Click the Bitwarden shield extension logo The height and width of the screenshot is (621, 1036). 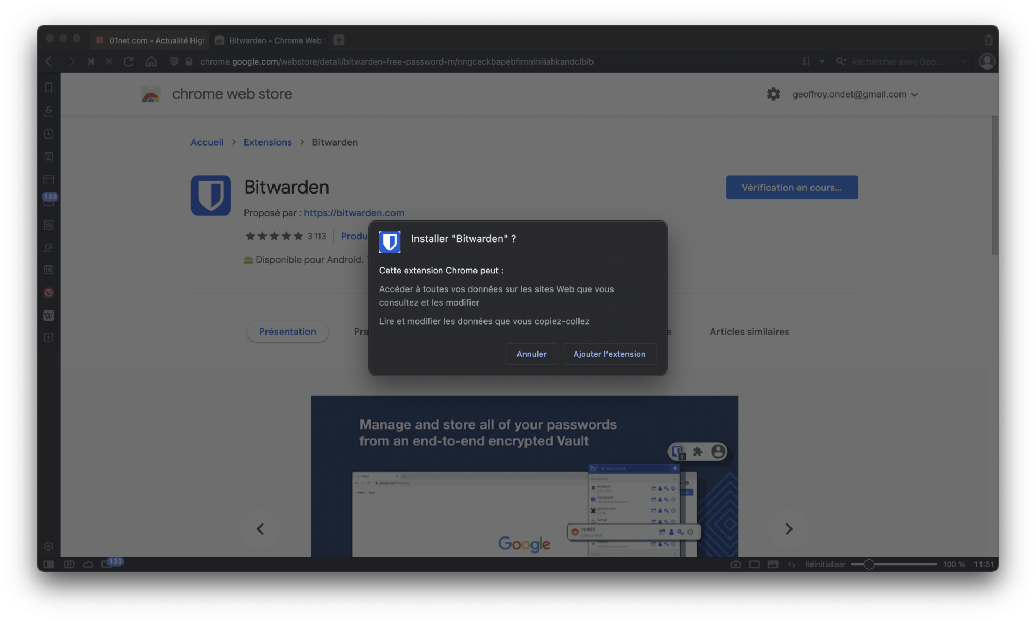210,195
